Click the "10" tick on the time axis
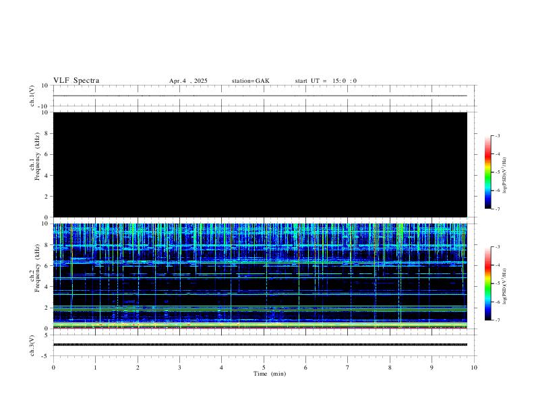This screenshot has height=412, width=534. [x=474, y=368]
